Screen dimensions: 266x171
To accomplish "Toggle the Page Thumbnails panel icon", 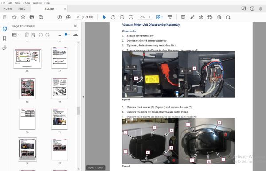I will [x=4, y=29].
